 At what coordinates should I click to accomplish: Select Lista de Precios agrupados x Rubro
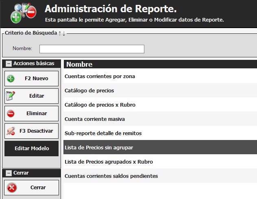pos(109,162)
